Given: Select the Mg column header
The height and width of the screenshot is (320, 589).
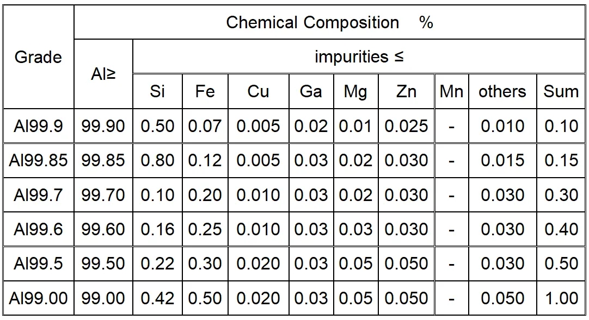Looking at the screenshot, I should tap(355, 91).
